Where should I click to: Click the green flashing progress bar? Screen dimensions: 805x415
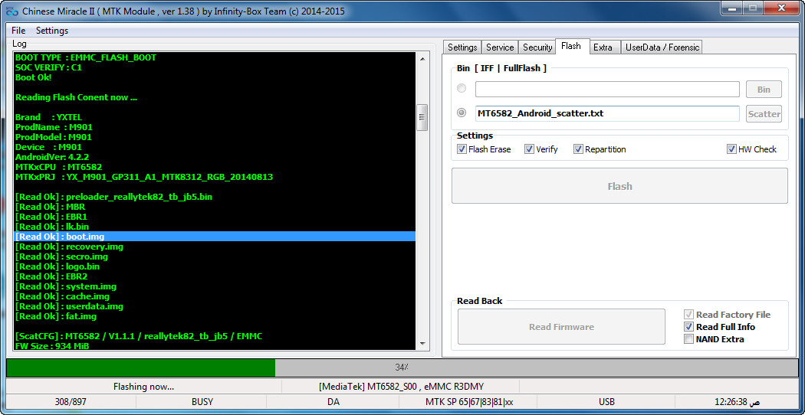(140, 368)
